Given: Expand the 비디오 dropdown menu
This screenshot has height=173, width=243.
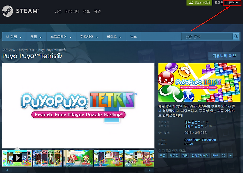Looking at the screenshot, I should point(114,37).
